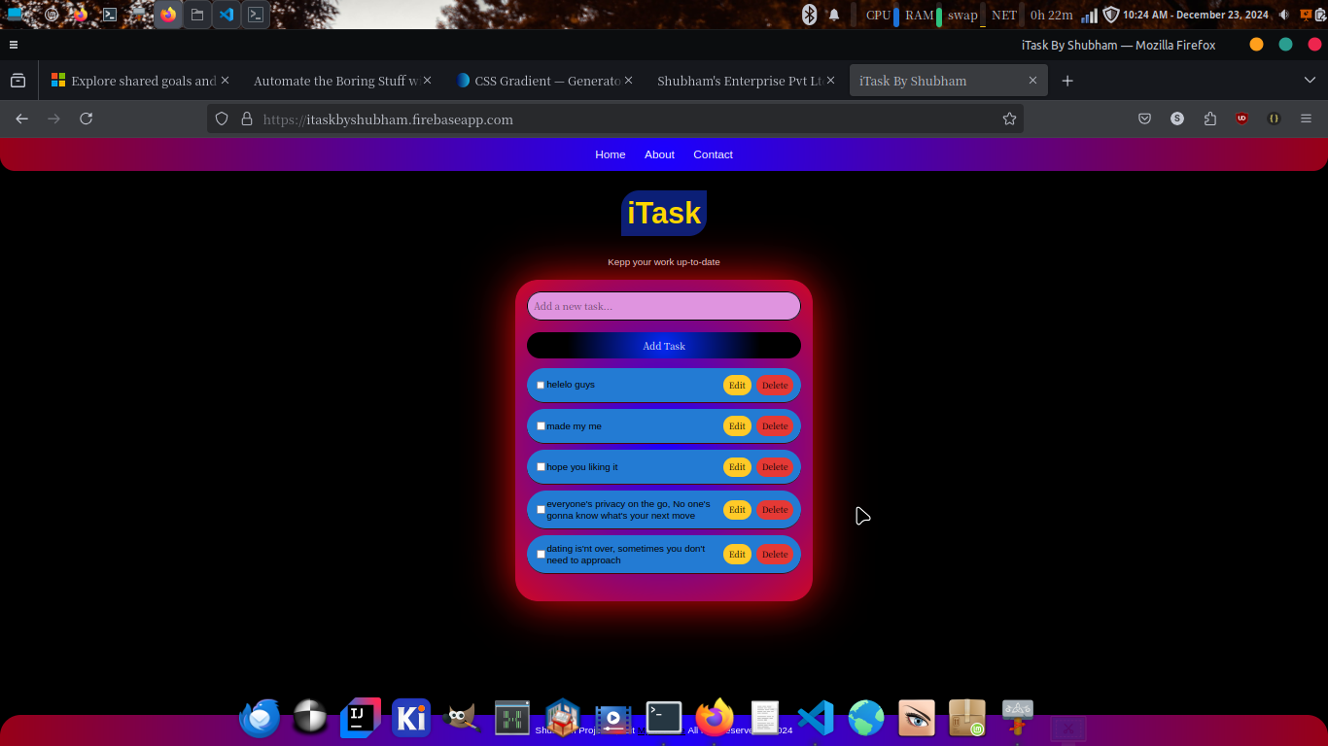Open the Firefox View icon left of tabs

click(17, 81)
